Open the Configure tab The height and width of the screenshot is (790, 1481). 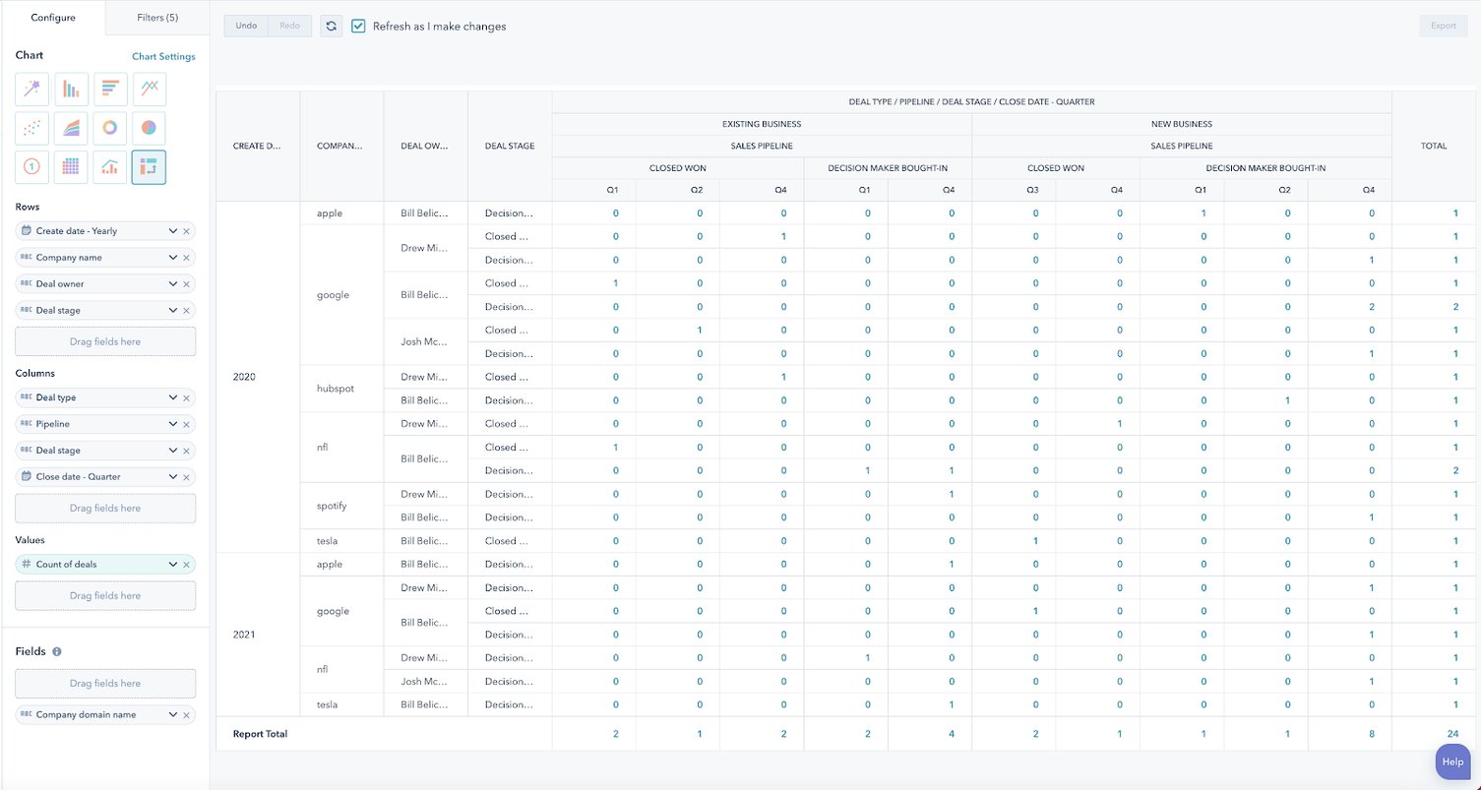click(53, 17)
